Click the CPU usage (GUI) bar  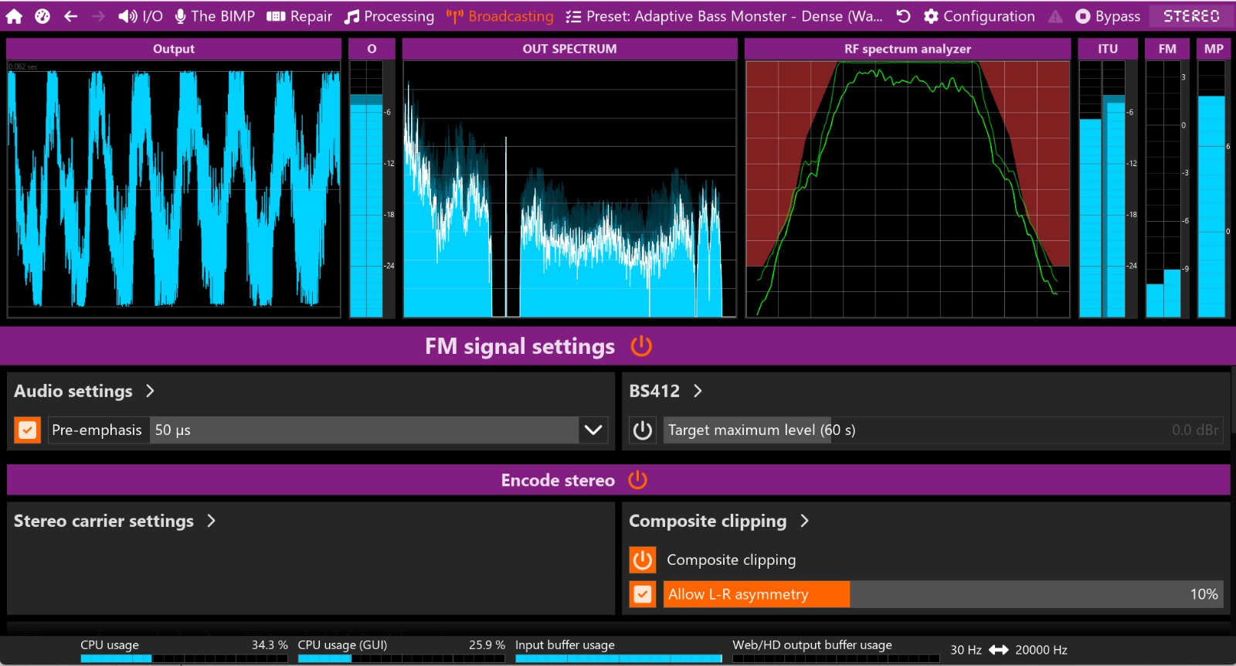[x=401, y=658]
